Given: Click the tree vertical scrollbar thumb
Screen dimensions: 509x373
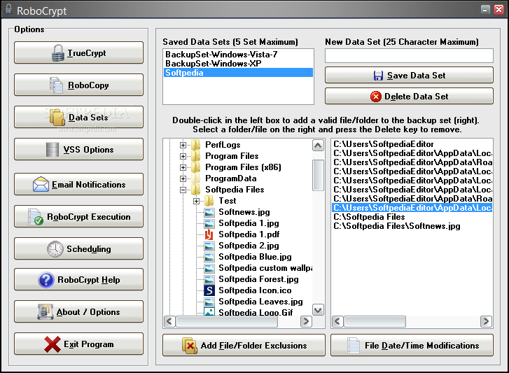Looking at the screenshot, I should coord(318,175).
